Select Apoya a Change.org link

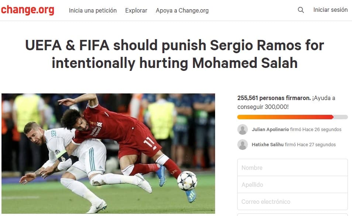(182, 11)
